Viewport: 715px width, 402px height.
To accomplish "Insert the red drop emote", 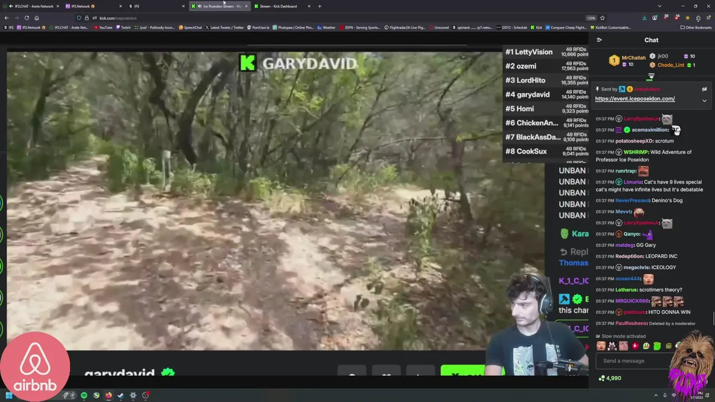I will (635, 346).
